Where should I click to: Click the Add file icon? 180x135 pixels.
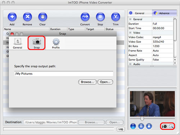tap(12, 17)
